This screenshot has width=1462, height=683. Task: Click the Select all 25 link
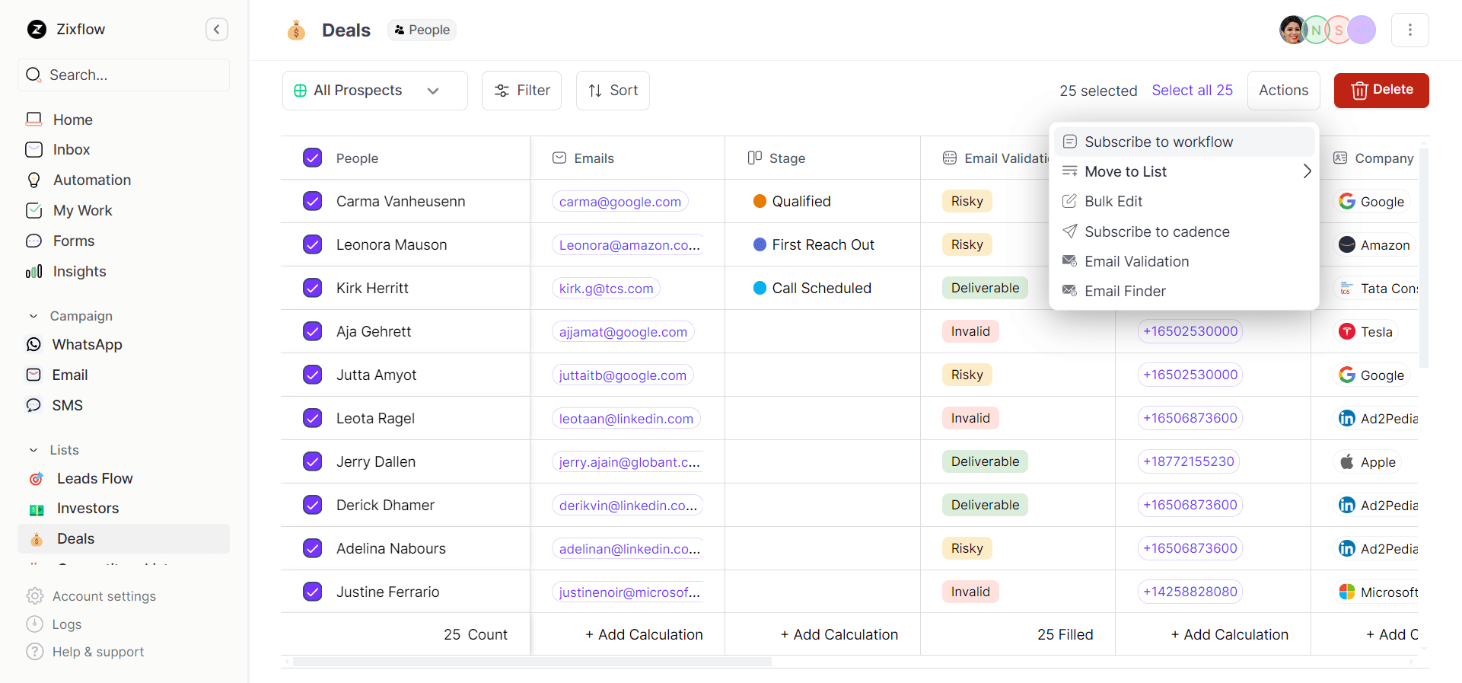(x=1192, y=91)
